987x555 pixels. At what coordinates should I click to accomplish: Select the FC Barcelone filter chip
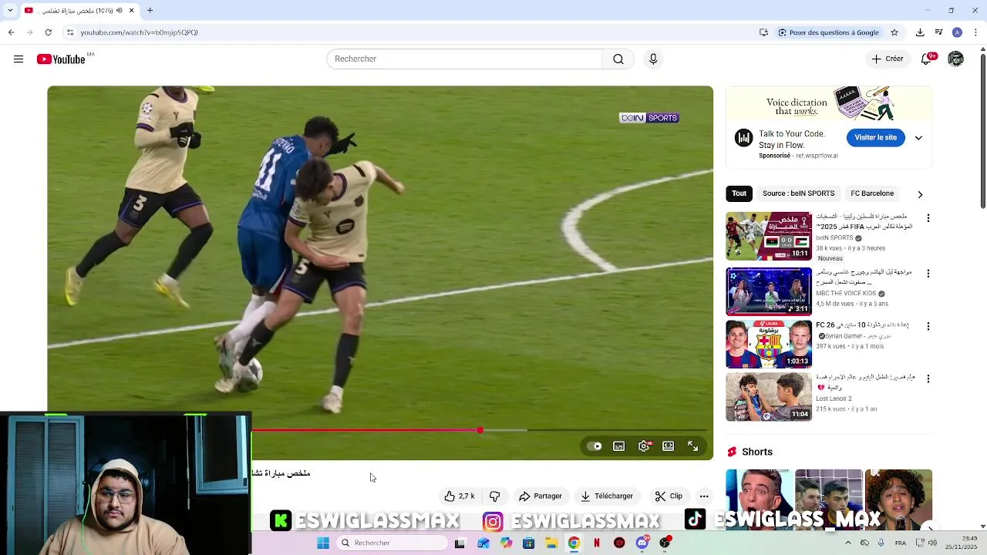coord(872,193)
